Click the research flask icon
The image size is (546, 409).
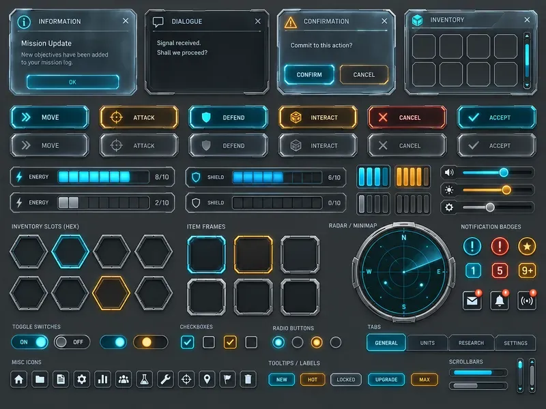point(145,379)
